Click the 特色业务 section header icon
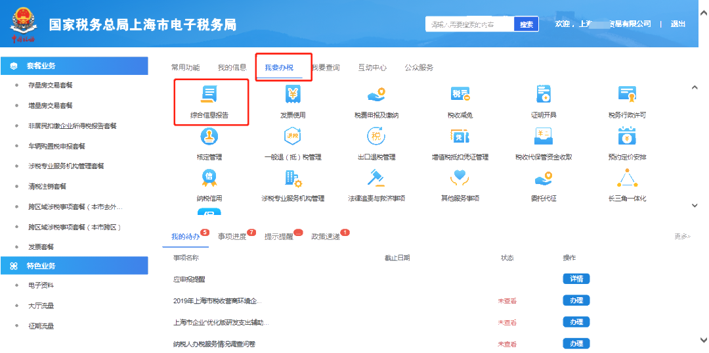 point(13,266)
